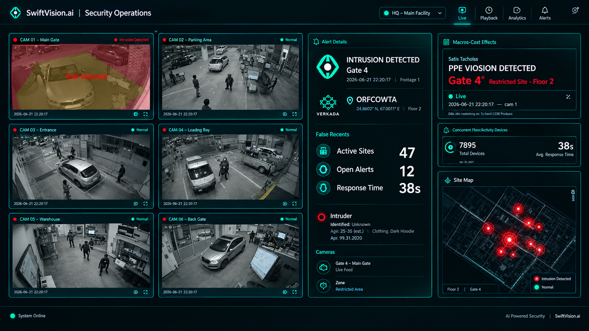The image size is (589, 331).
Task: Click the Footage 1 link
Action: (410, 80)
